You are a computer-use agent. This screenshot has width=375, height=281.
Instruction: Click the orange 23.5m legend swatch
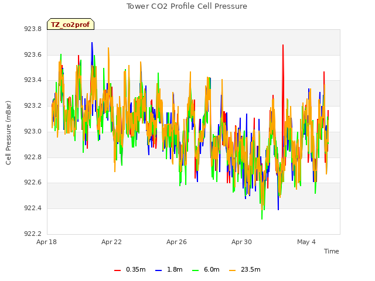tap(232, 270)
